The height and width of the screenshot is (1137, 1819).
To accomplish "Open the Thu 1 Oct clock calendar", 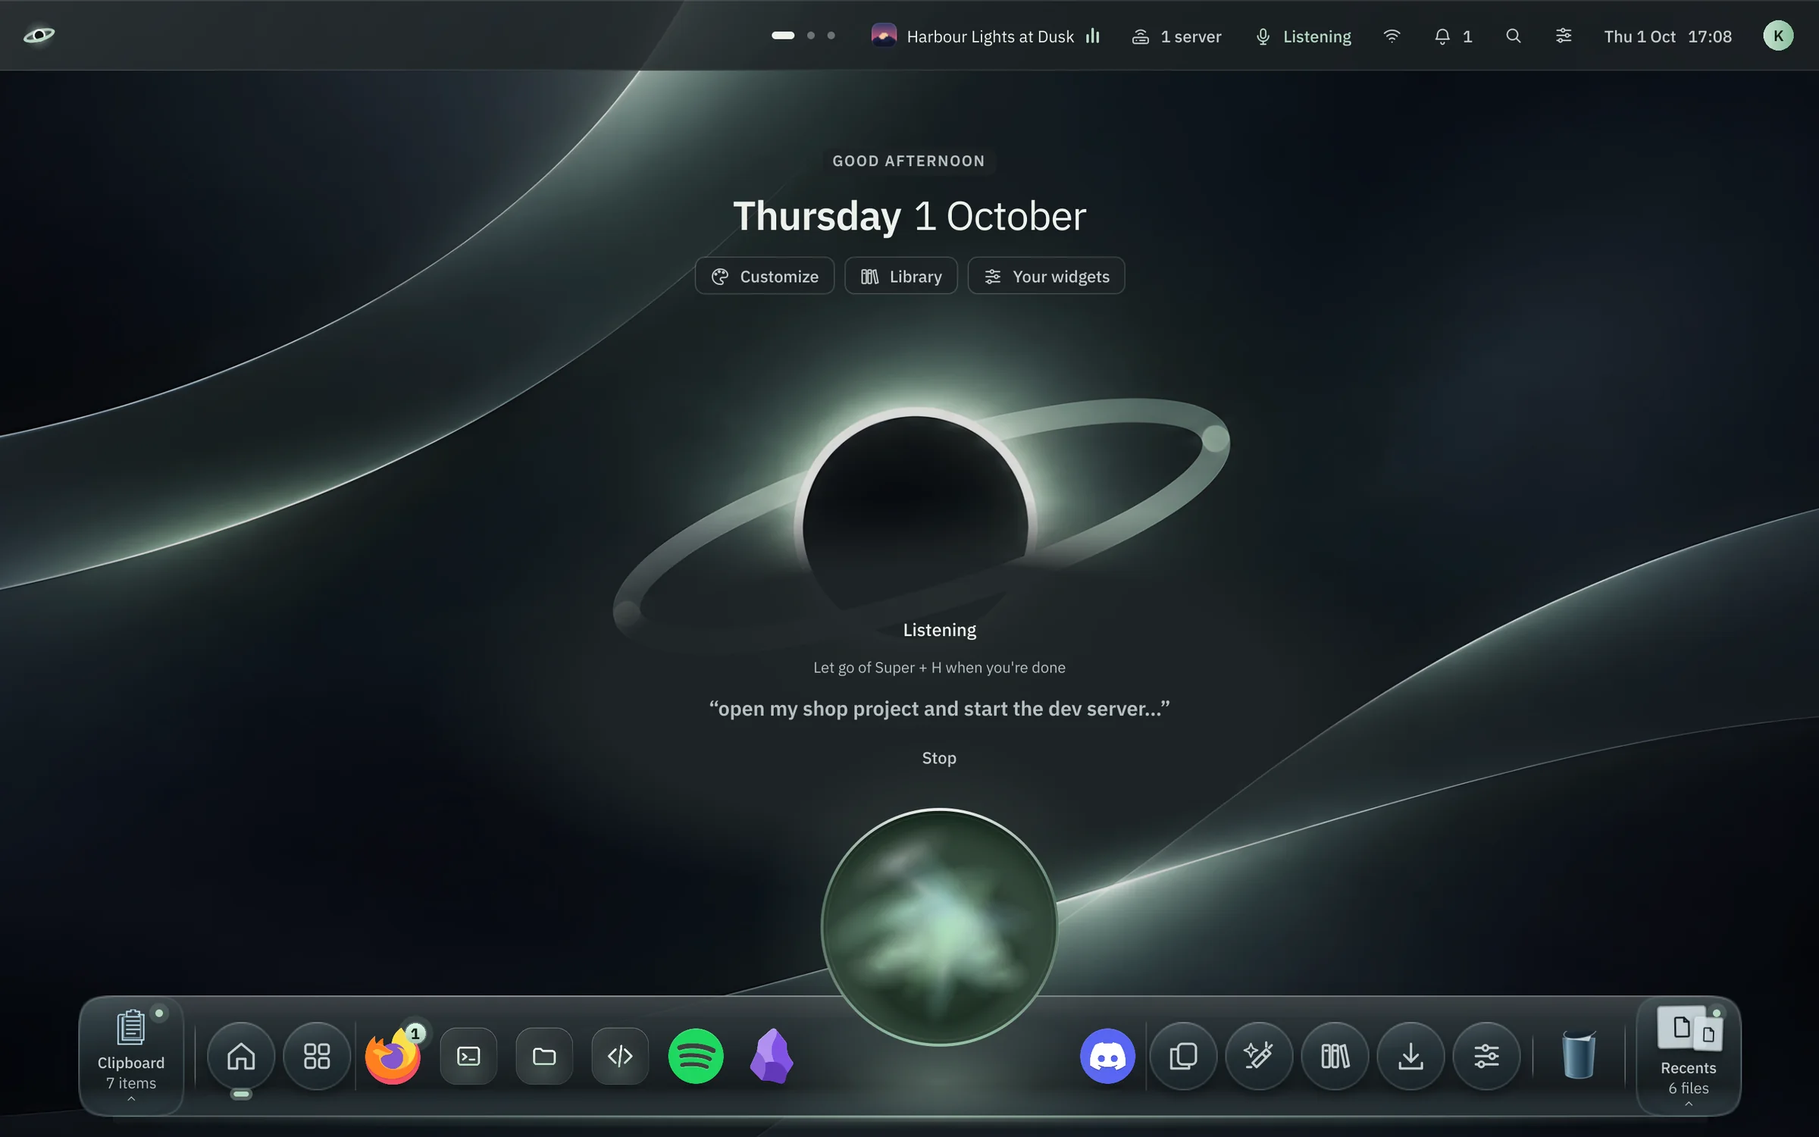I will [x=1667, y=36].
